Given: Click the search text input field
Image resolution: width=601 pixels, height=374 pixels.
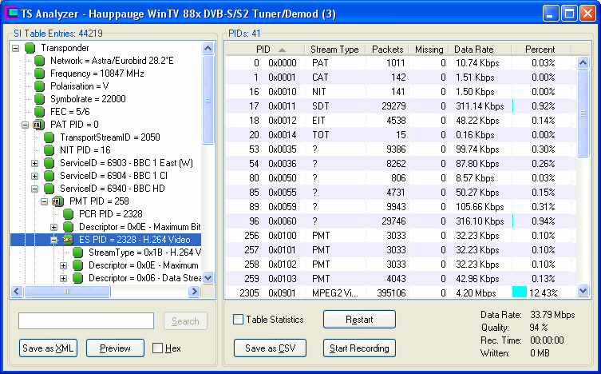Looking at the screenshot, I should (86, 320).
